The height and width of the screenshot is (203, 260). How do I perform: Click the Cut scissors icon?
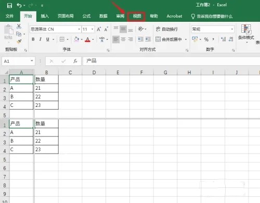(x=19, y=26)
